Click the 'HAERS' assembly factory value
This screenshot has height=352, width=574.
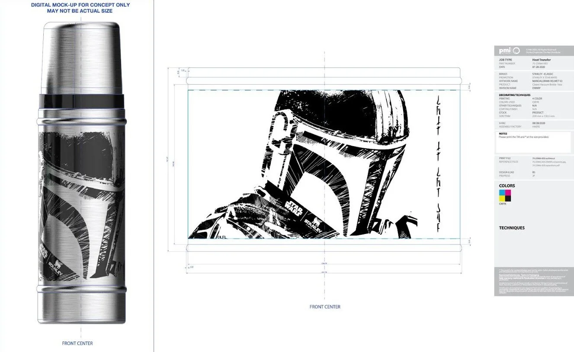(536, 127)
